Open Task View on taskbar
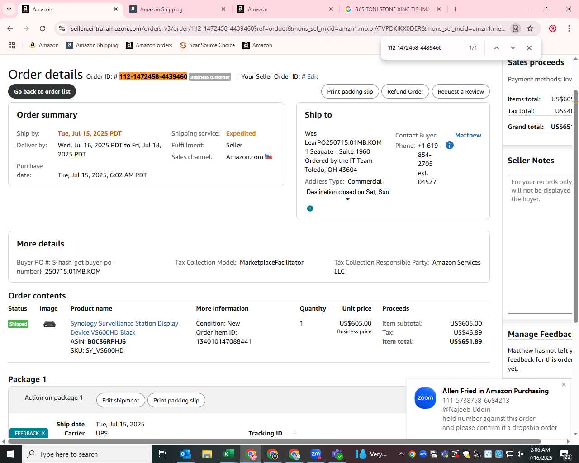The height and width of the screenshot is (463, 579). pyautogui.click(x=163, y=454)
